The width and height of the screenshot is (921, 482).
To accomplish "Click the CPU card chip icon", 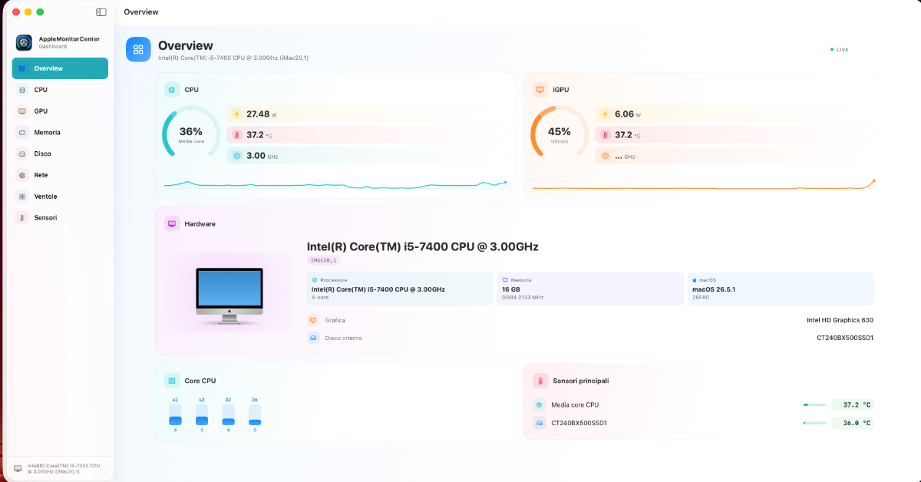I will (x=172, y=90).
